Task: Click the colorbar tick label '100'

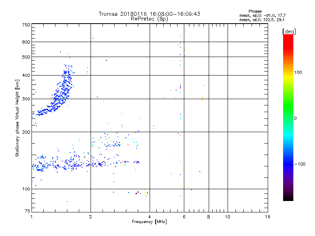Action: tap(298, 72)
